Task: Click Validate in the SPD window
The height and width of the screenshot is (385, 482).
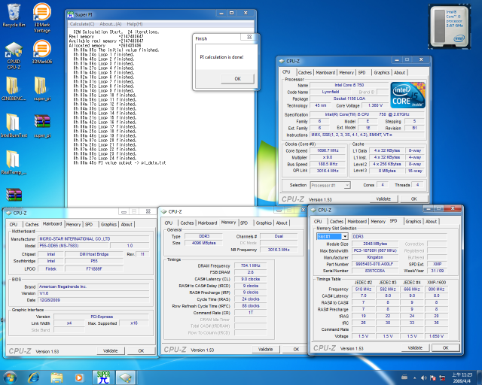Action: [415, 348]
